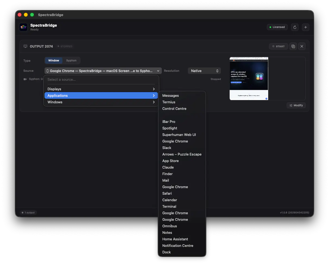Duplicate Output 2074 with the copy icon
The image size is (329, 264).
point(293,46)
